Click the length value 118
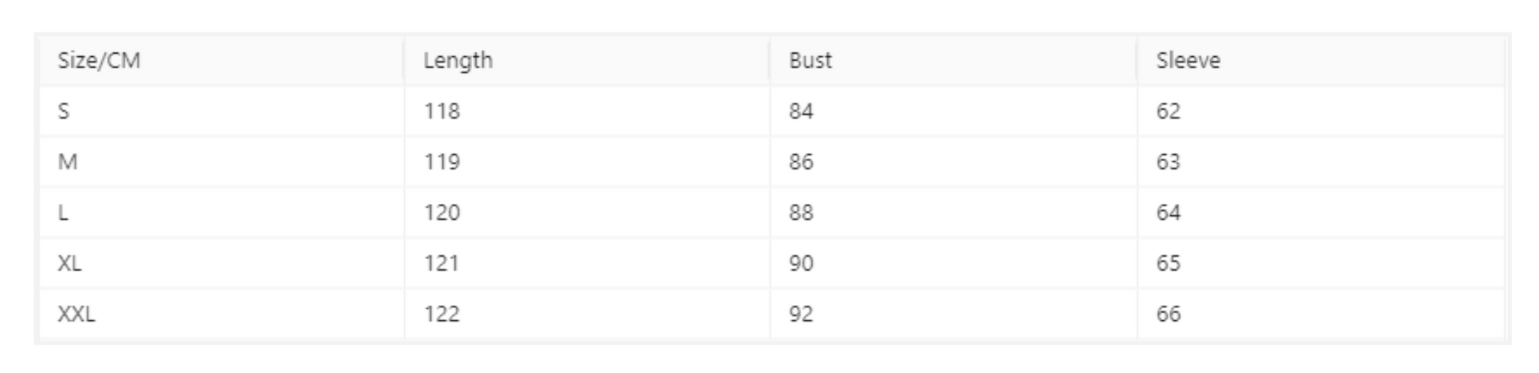The image size is (1539, 373). pyautogui.click(x=441, y=111)
